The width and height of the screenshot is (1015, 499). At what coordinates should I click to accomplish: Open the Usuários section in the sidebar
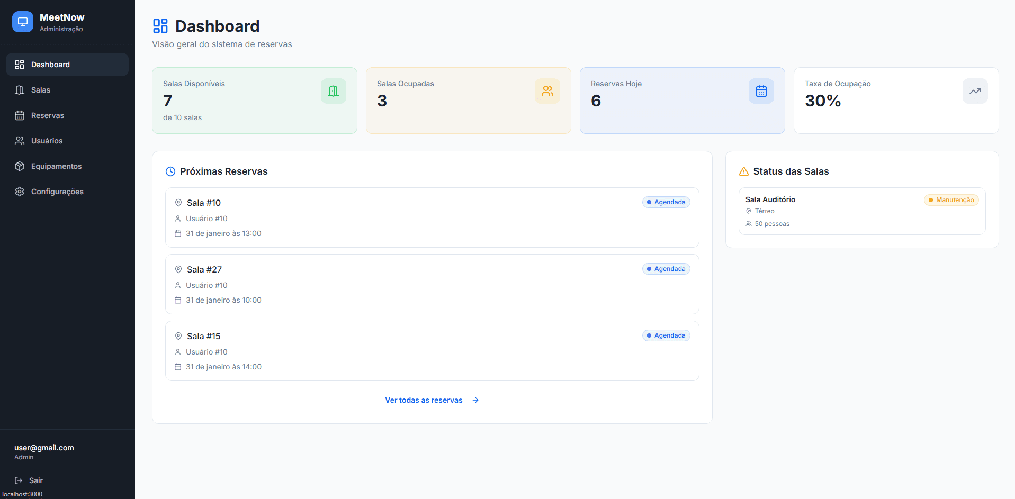[x=46, y=141]
